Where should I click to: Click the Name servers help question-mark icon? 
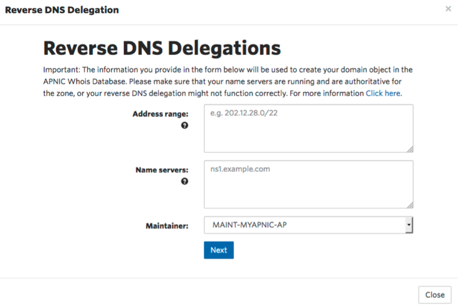(185, 182)
